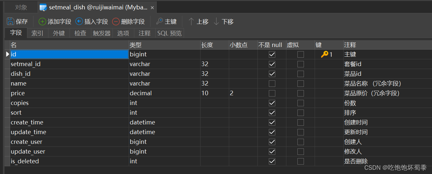The image size is (432, 174).
Task: Click Move Up (上移) button
Action: pos(198,22)
